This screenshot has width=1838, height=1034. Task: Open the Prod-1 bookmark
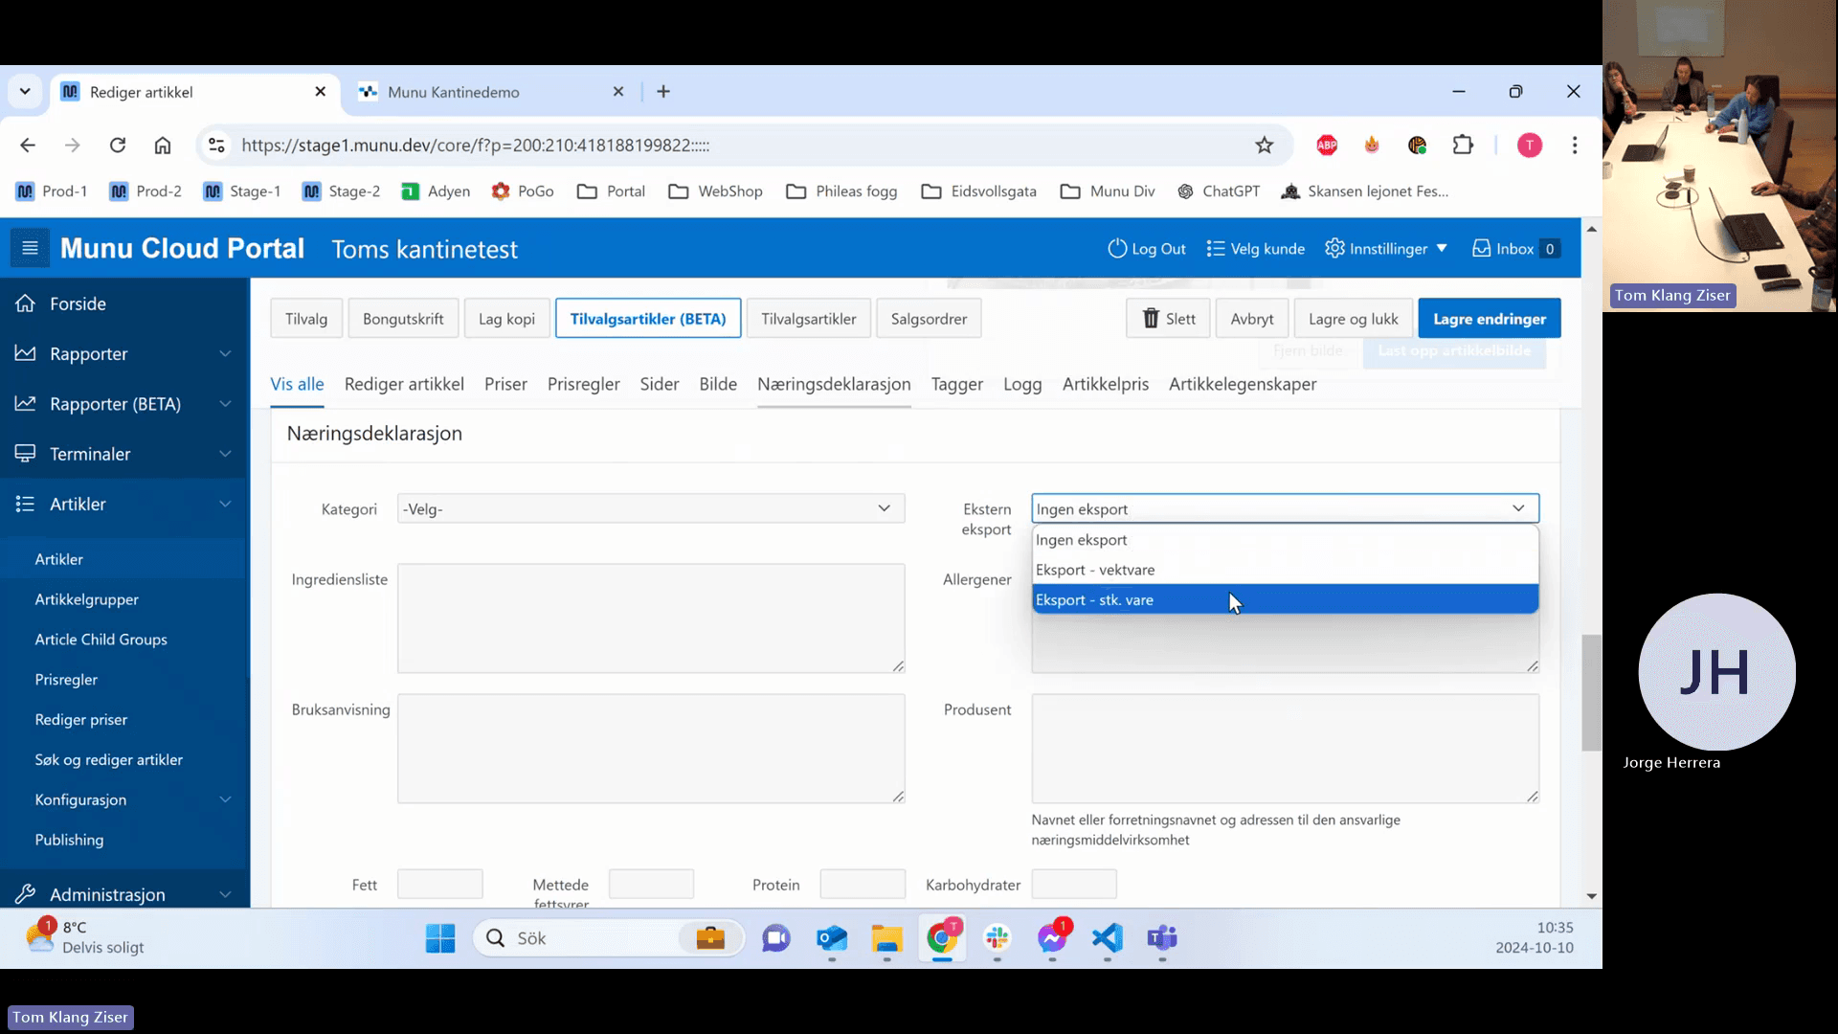[x=52, y=191]
